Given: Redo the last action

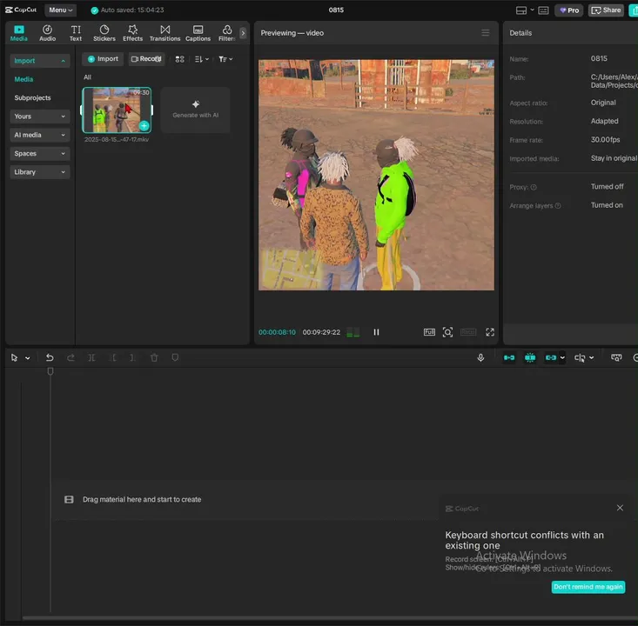Looking at the screenshot, I should pos(71,357).
